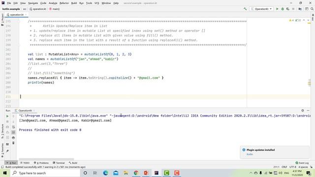
Task: Click the operation.kt breadcrumb in navigation bar
Action: point(38,9)
